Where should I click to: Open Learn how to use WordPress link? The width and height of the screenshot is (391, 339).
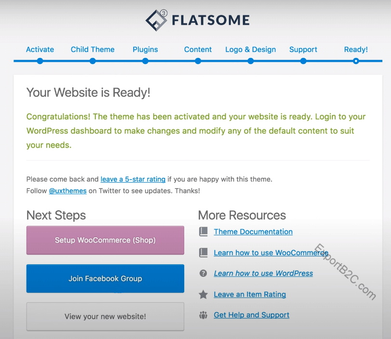click(x=263, y=273)
